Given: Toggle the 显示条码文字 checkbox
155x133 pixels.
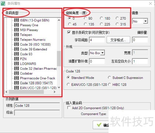Looking at the screenshot, I should (69, 32).
